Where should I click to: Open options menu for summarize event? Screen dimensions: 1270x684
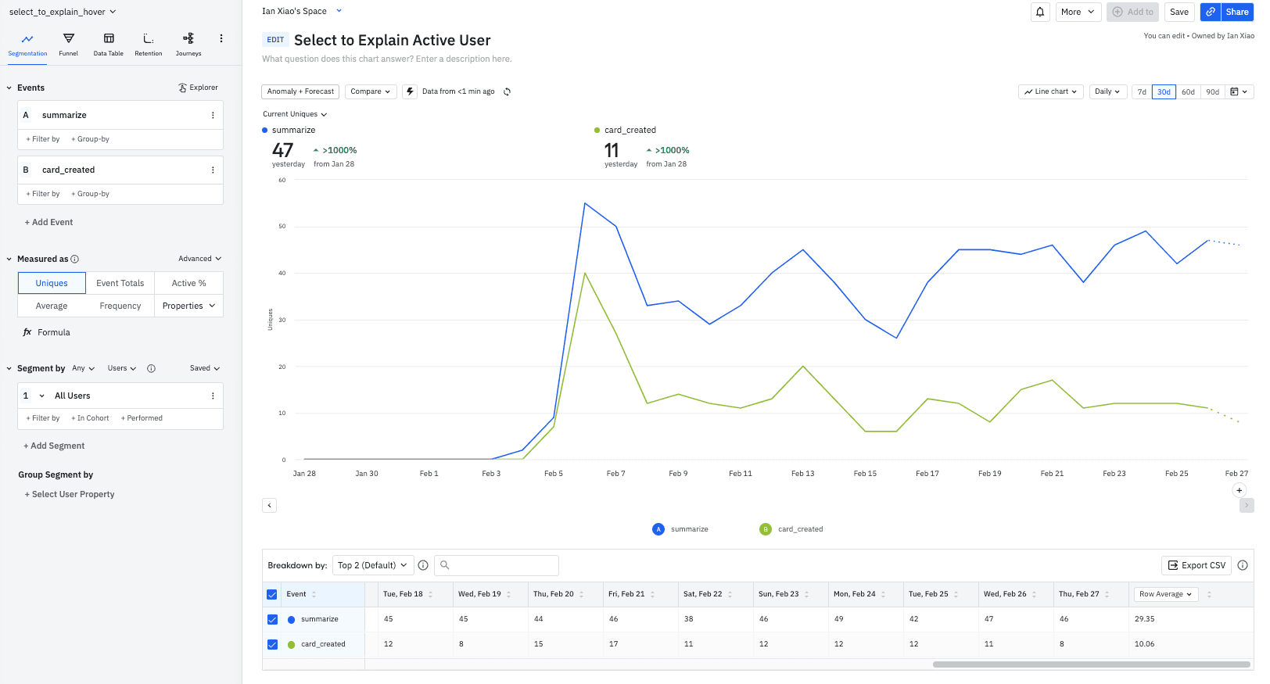tap(213, 115)
